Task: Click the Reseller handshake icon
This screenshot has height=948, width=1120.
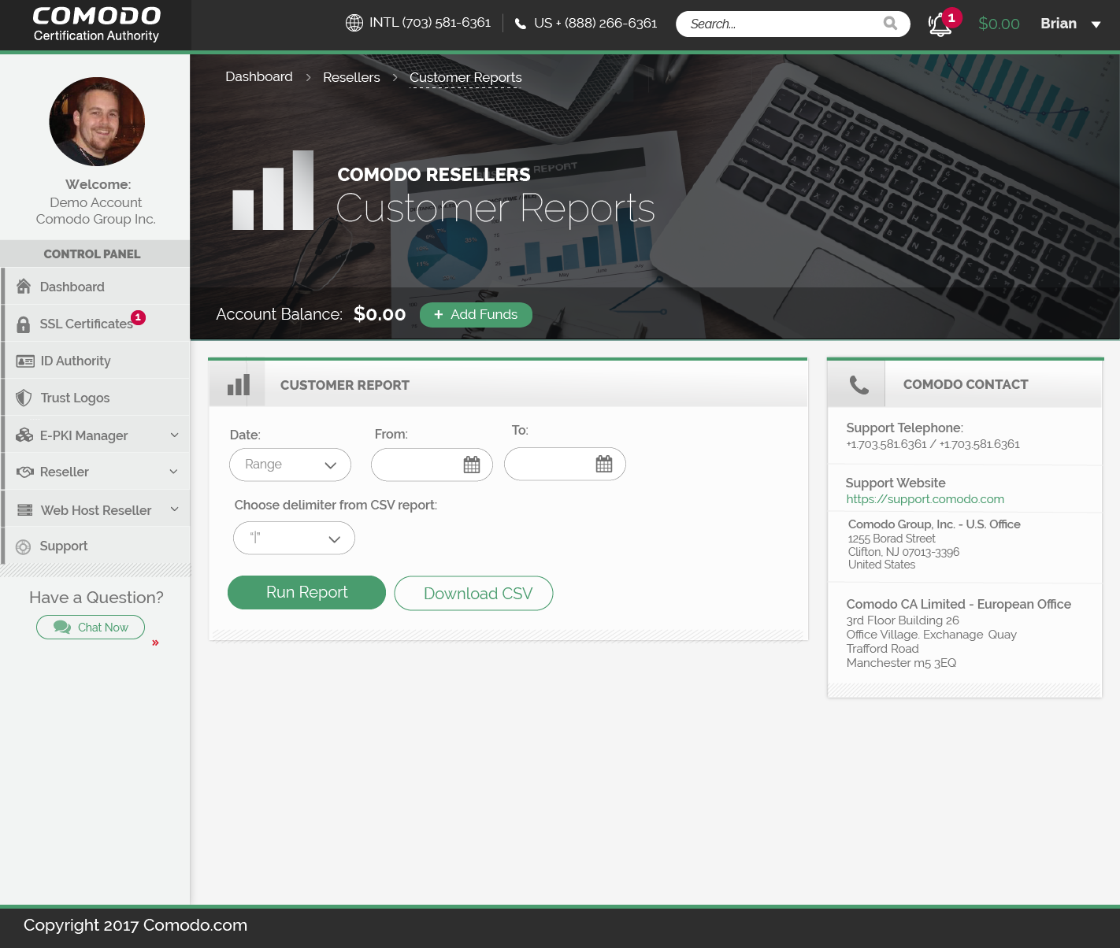Action: pos(25,472)
